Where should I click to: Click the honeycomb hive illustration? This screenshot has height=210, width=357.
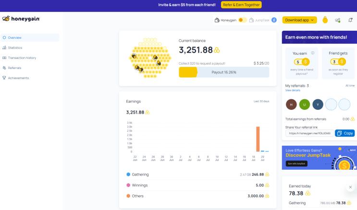coord(150,58)
